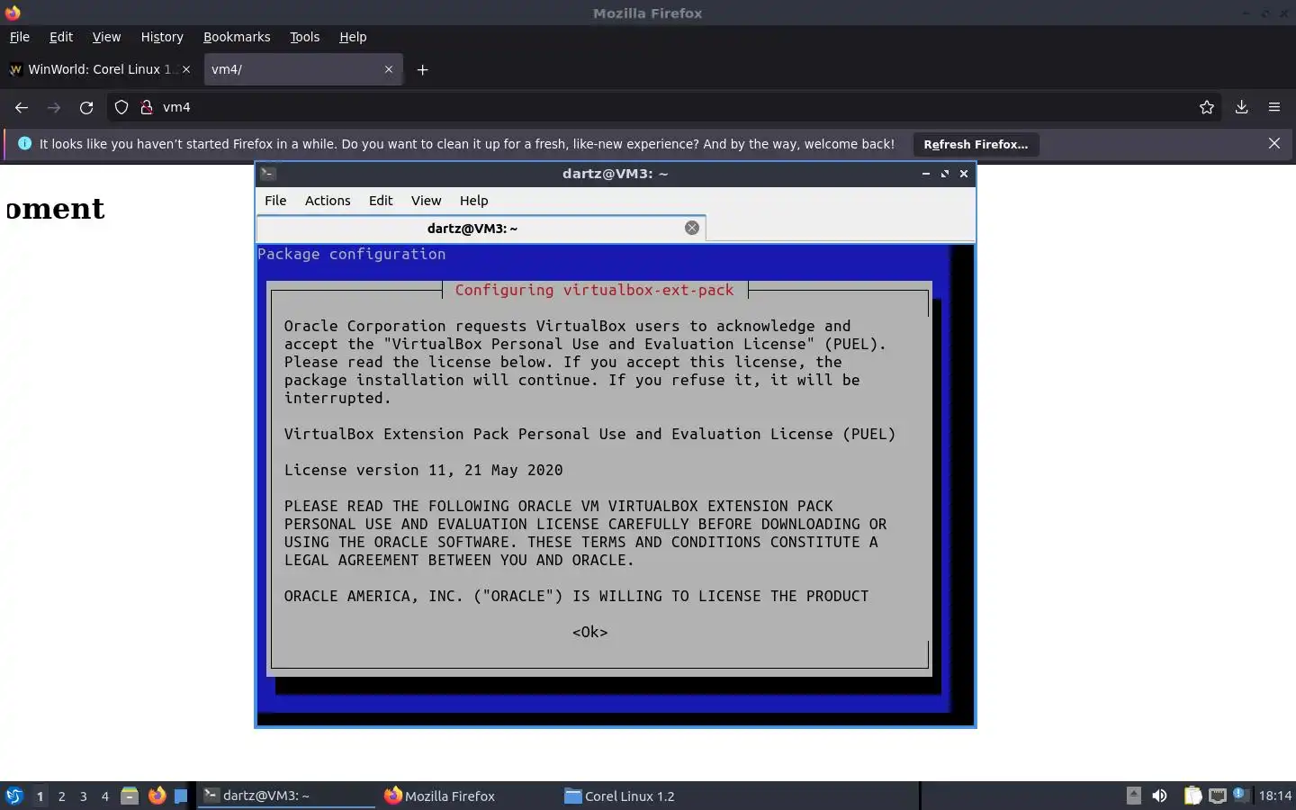Select dartz@VM3 terminal taskbar entry
Image resolution: width=1296 pixels, height=810 pixels.
pos(286,796)
